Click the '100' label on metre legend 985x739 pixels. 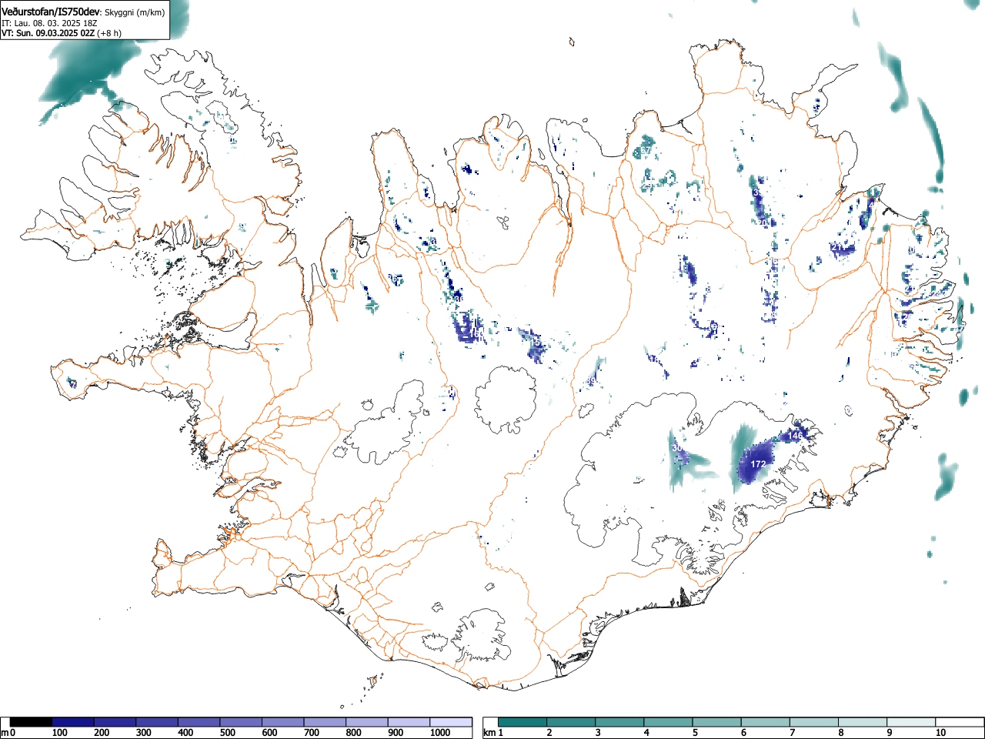(60, 733)
